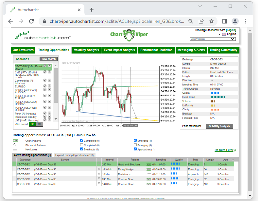Open the Chrome profile avatar
The image size is (261, 201).
point(235,21)
